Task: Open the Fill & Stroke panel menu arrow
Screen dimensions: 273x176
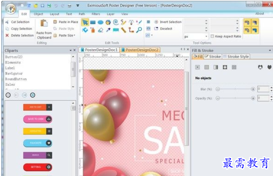Action: tap(270, 50)
